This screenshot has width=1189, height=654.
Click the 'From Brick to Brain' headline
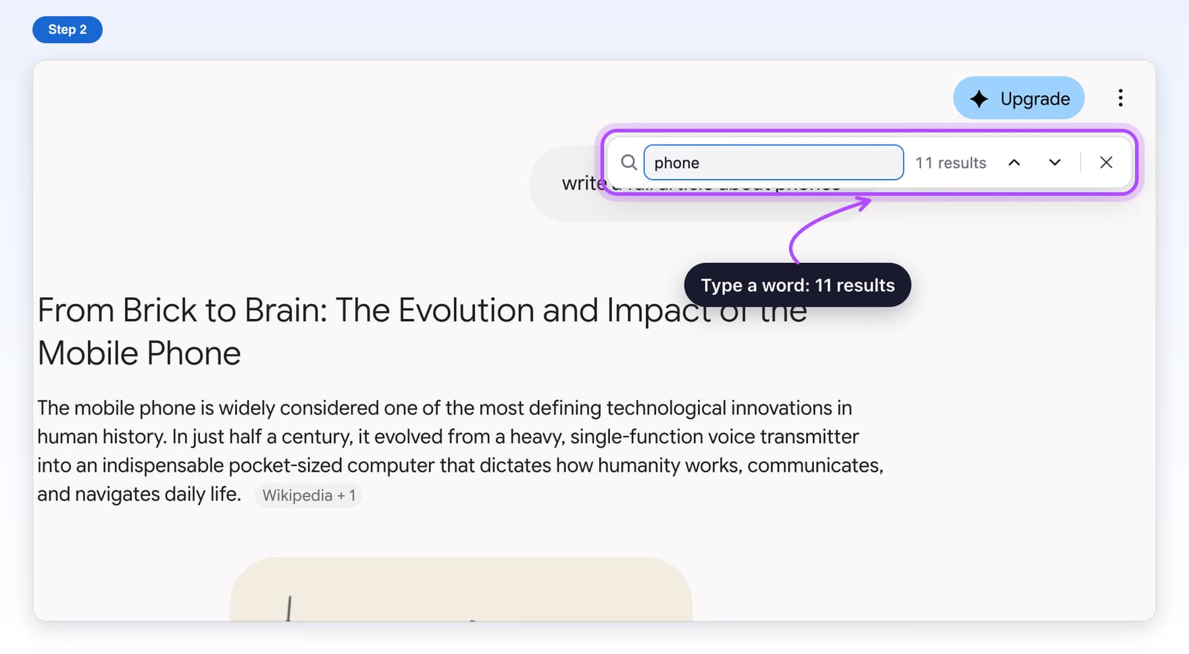coord(422,331)
